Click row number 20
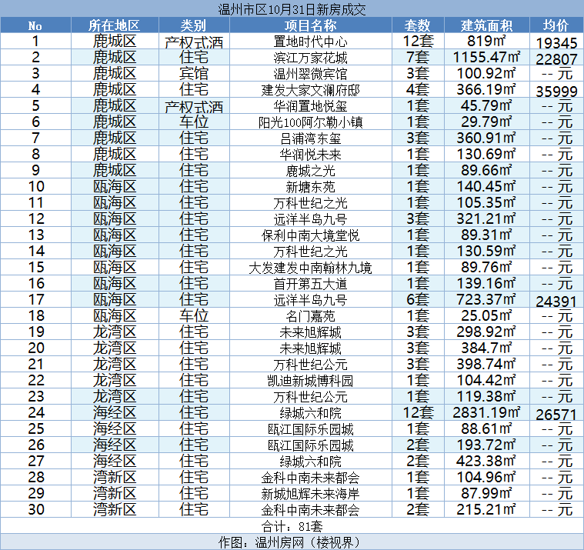584x550 pixels. click(x=36, y=348)
